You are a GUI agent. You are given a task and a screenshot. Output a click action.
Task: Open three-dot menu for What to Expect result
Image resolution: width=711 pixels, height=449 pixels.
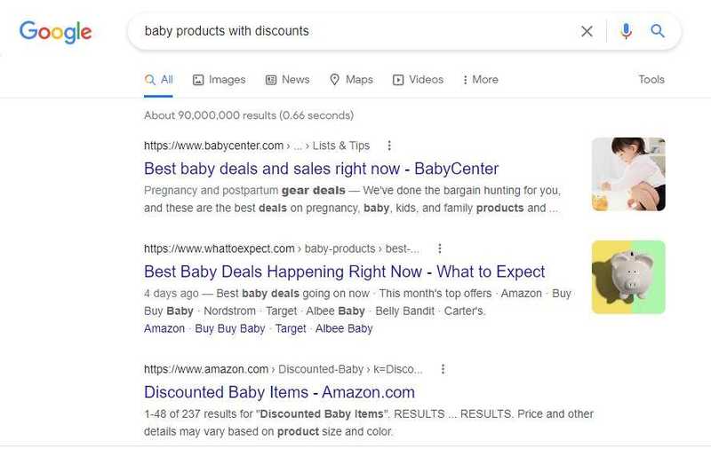pos(439,248)
